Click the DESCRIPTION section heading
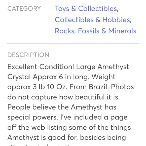The width and height of the screenshot is (146, 146). [28, 55]
